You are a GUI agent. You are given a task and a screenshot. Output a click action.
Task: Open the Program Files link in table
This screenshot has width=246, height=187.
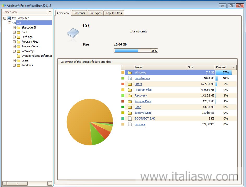pyautogui.click(x=143, y=90)
